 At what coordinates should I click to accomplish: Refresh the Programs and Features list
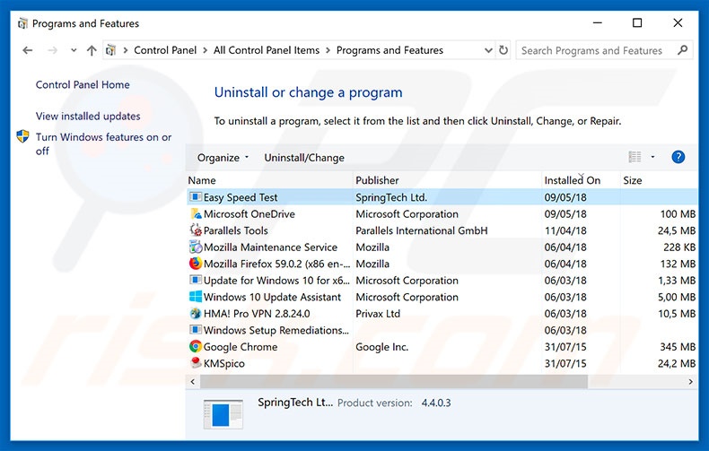pos(503,50)
